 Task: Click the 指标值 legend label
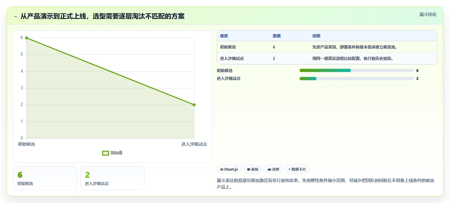point(116,153)
